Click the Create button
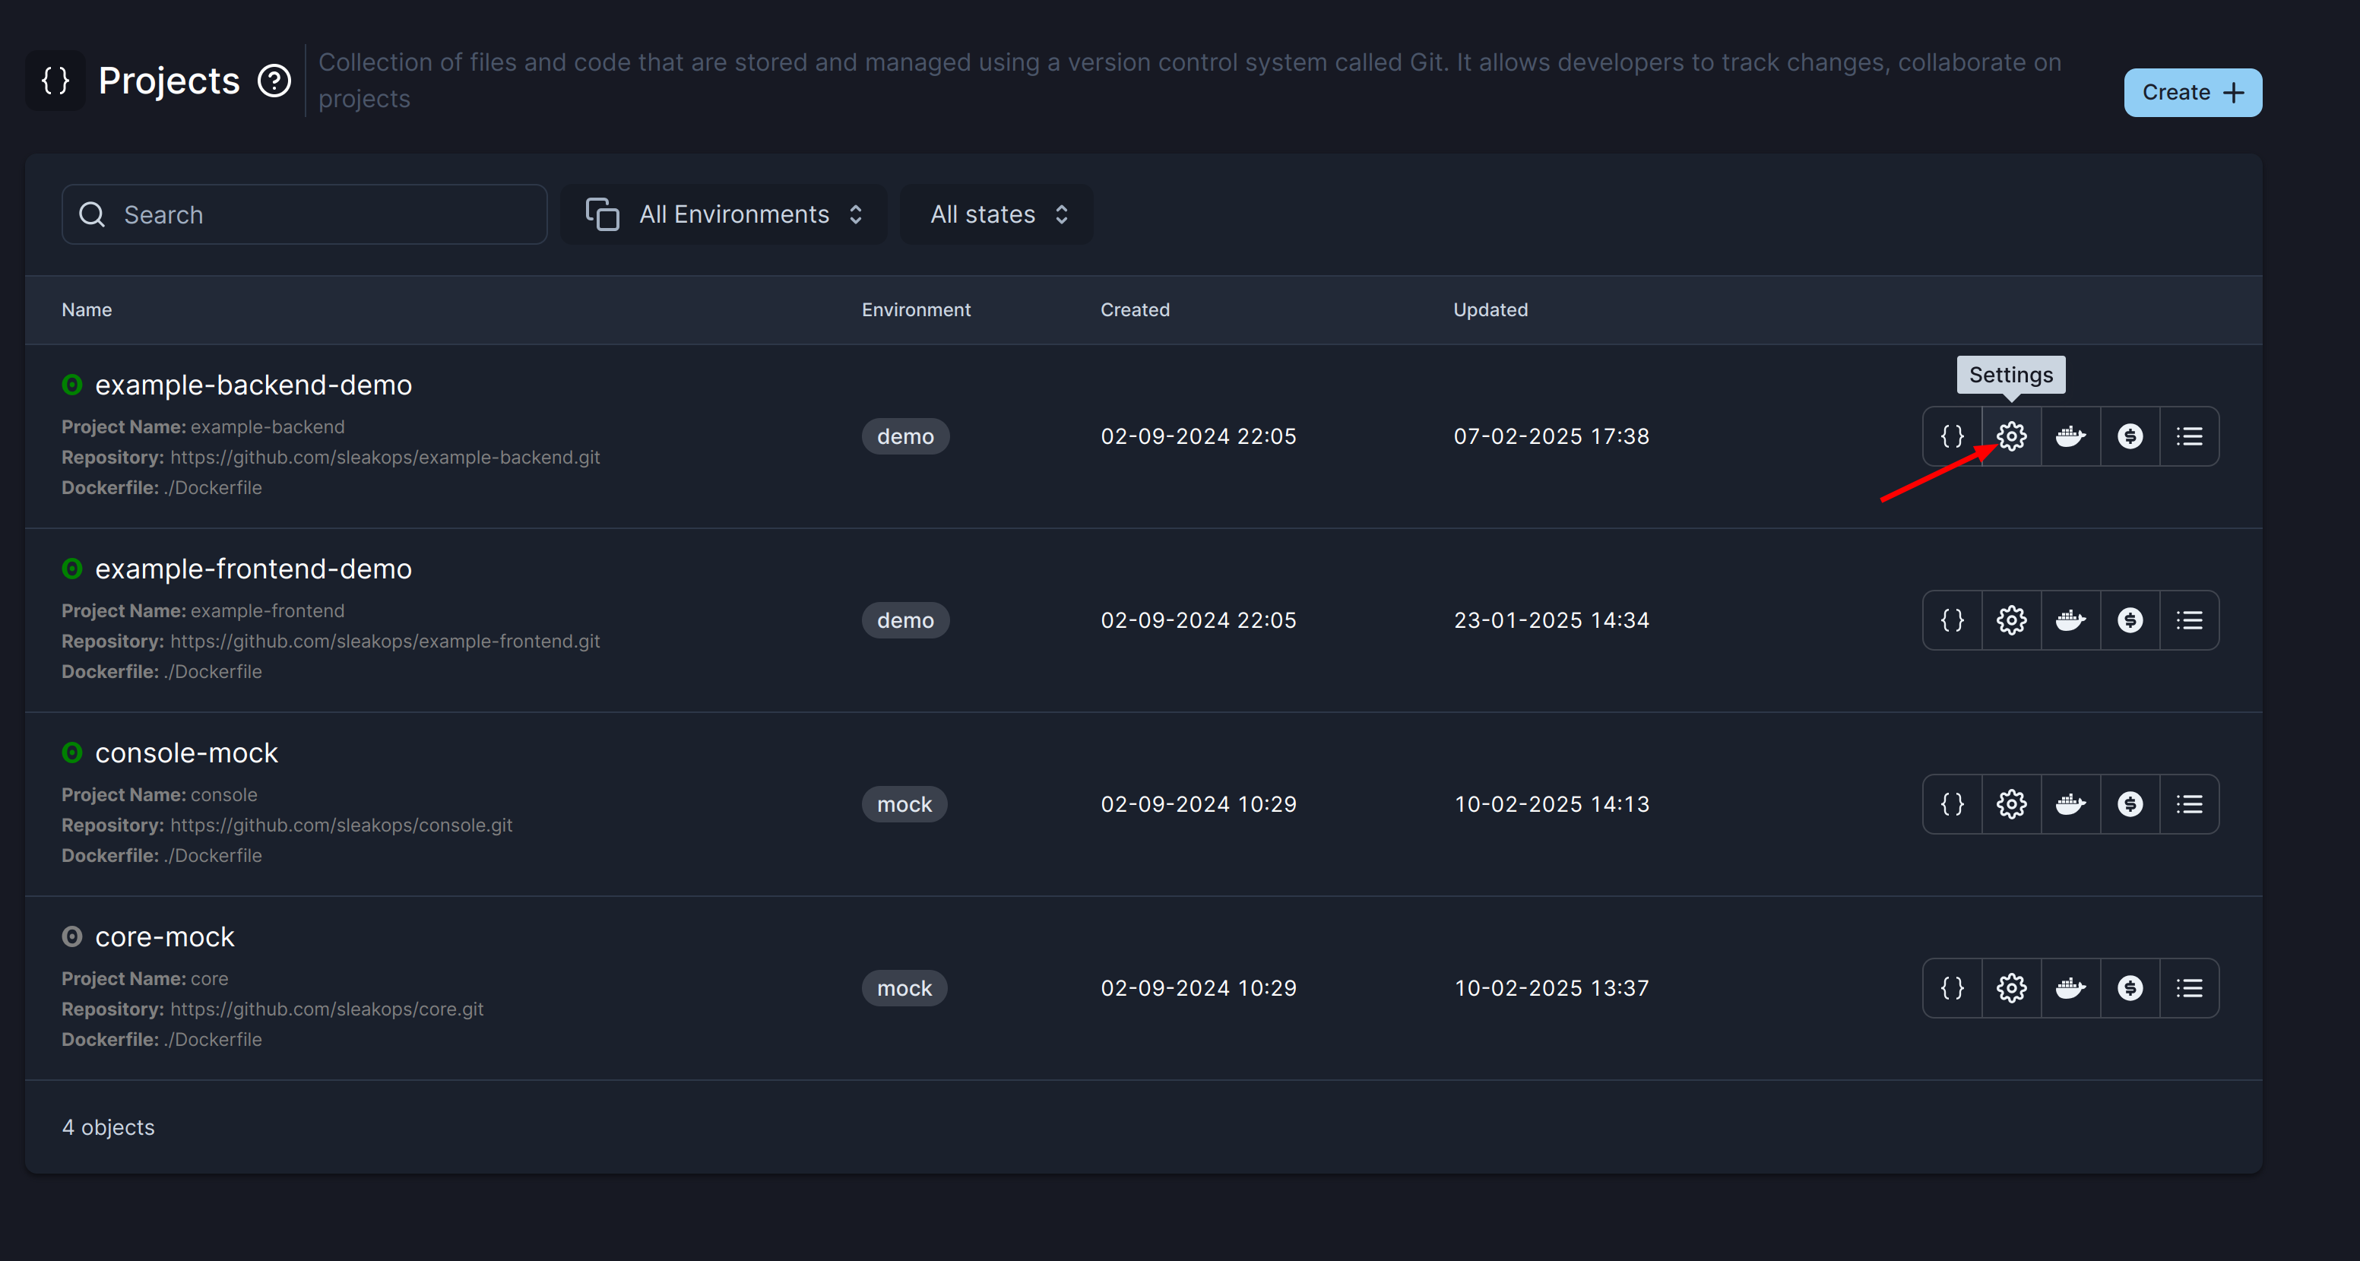The height and width of the screenshot is (1261, 2360). pyautogui.click(x=2192, y=93)
